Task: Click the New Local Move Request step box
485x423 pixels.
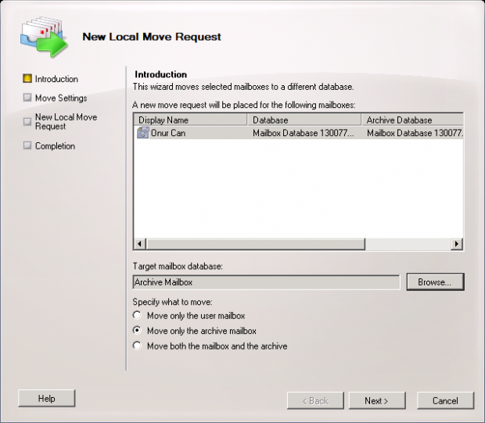Action: click(27, 121)
